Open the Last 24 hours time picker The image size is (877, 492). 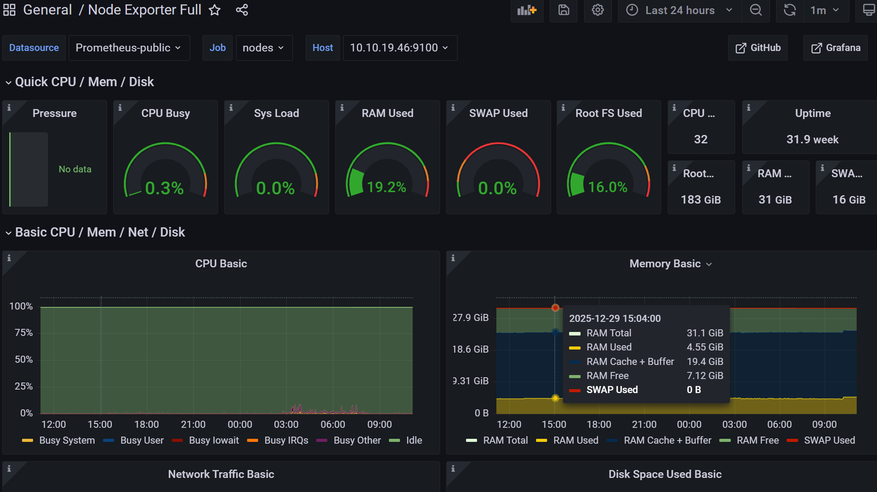tap(680, 10)
